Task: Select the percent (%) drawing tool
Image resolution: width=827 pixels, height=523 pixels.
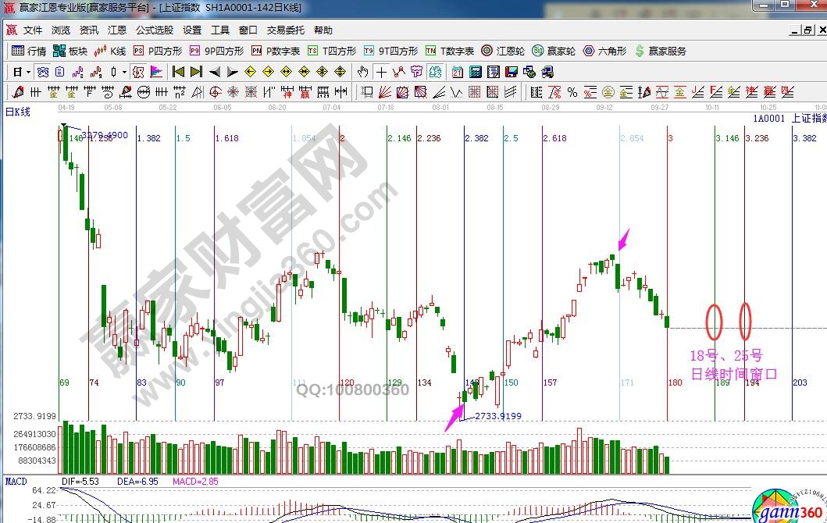Action: click(x=572, y=92)
